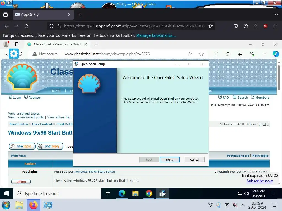Open Firefox View icon left of tabs

pyautogui.click(x=6, y=15)
